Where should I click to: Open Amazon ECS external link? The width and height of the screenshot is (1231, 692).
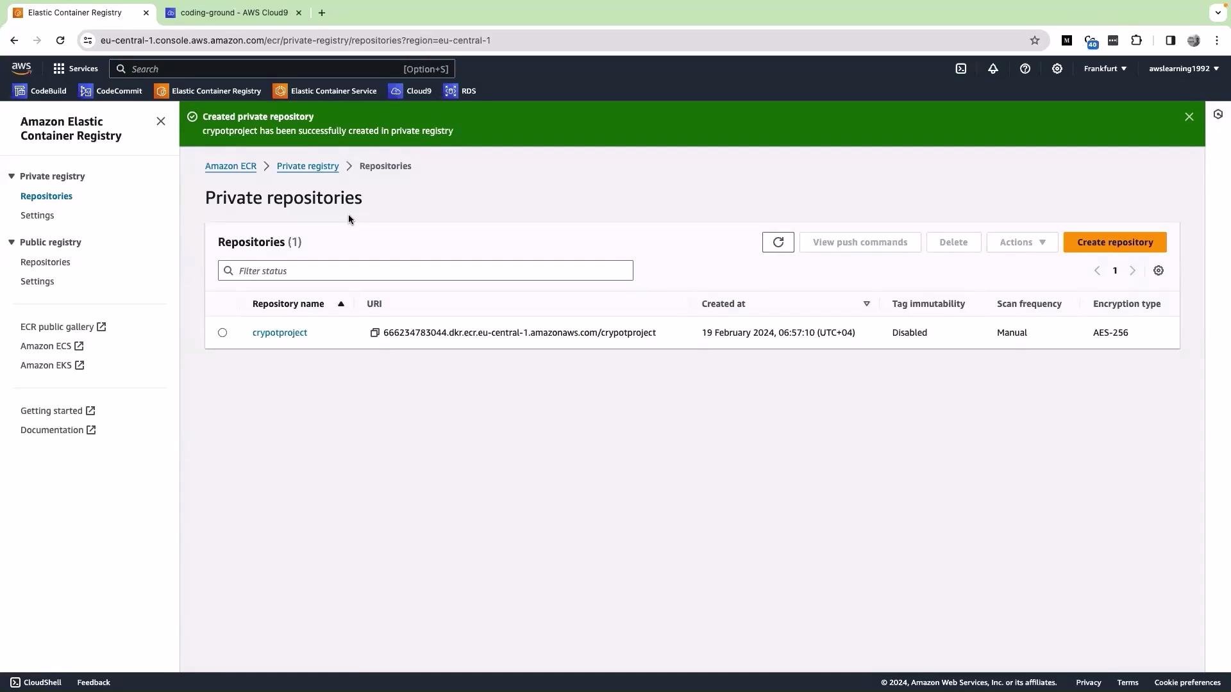tap(52, 346)
